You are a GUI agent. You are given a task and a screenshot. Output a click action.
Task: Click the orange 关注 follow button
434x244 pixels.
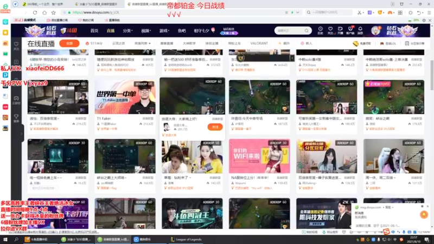[215, 127]
